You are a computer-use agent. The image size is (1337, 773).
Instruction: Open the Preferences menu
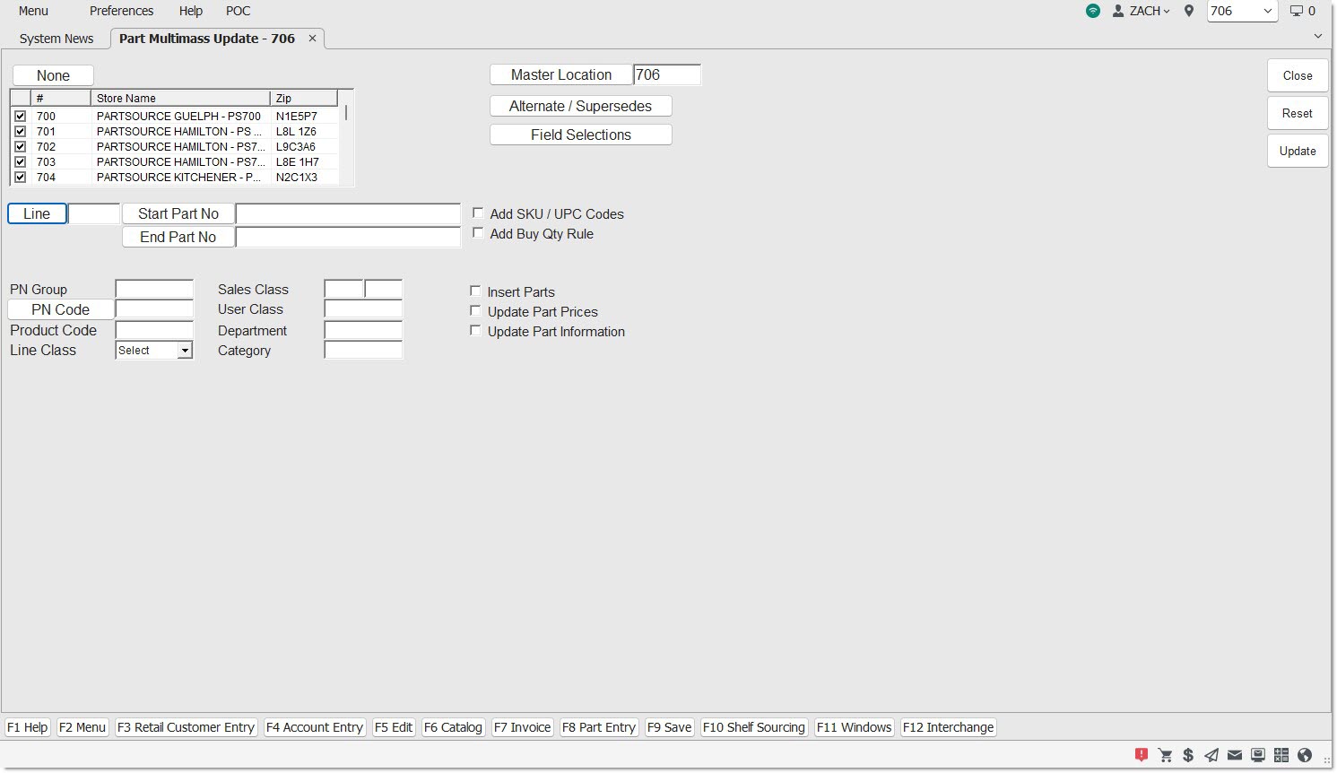[x=121, y=11]
